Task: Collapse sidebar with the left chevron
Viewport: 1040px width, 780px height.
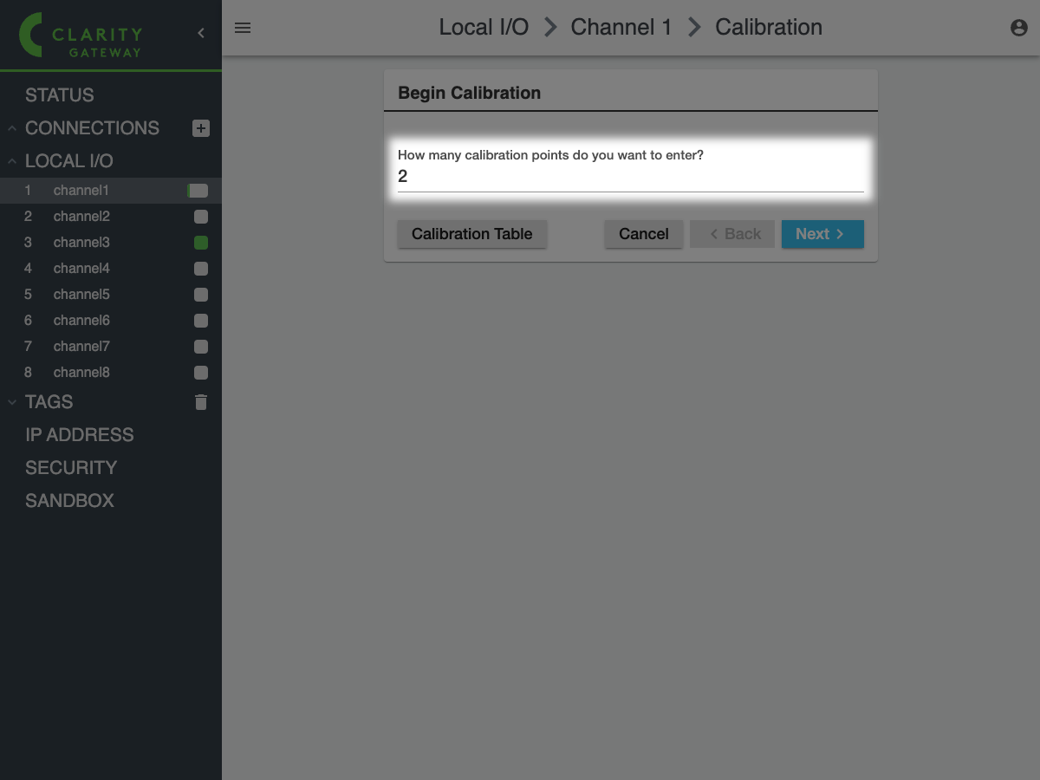Action: click(201, 33)
